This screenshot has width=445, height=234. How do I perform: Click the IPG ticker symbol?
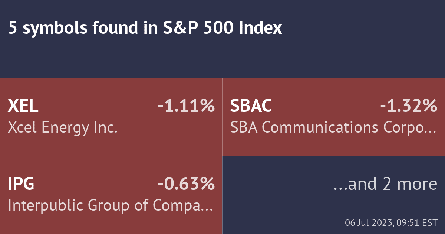click(x=21, y=184)
